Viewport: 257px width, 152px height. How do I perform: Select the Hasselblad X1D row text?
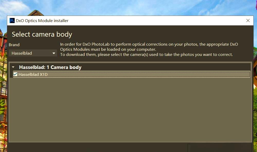point(33,74)
